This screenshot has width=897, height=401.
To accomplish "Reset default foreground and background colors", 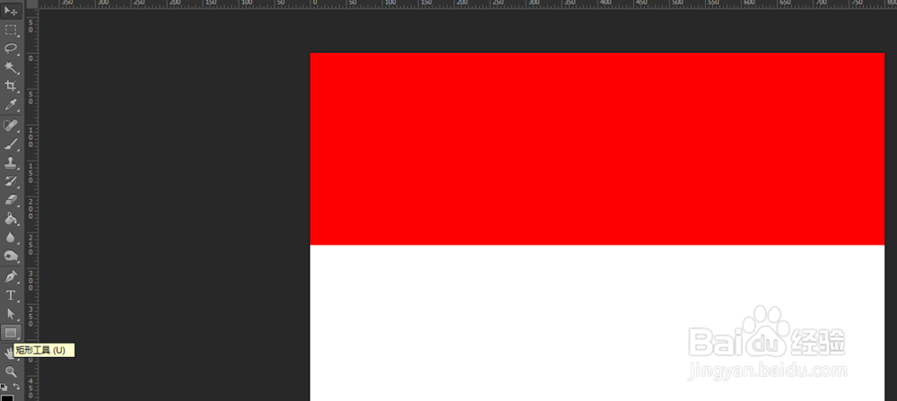I will (x=4, y=388).
